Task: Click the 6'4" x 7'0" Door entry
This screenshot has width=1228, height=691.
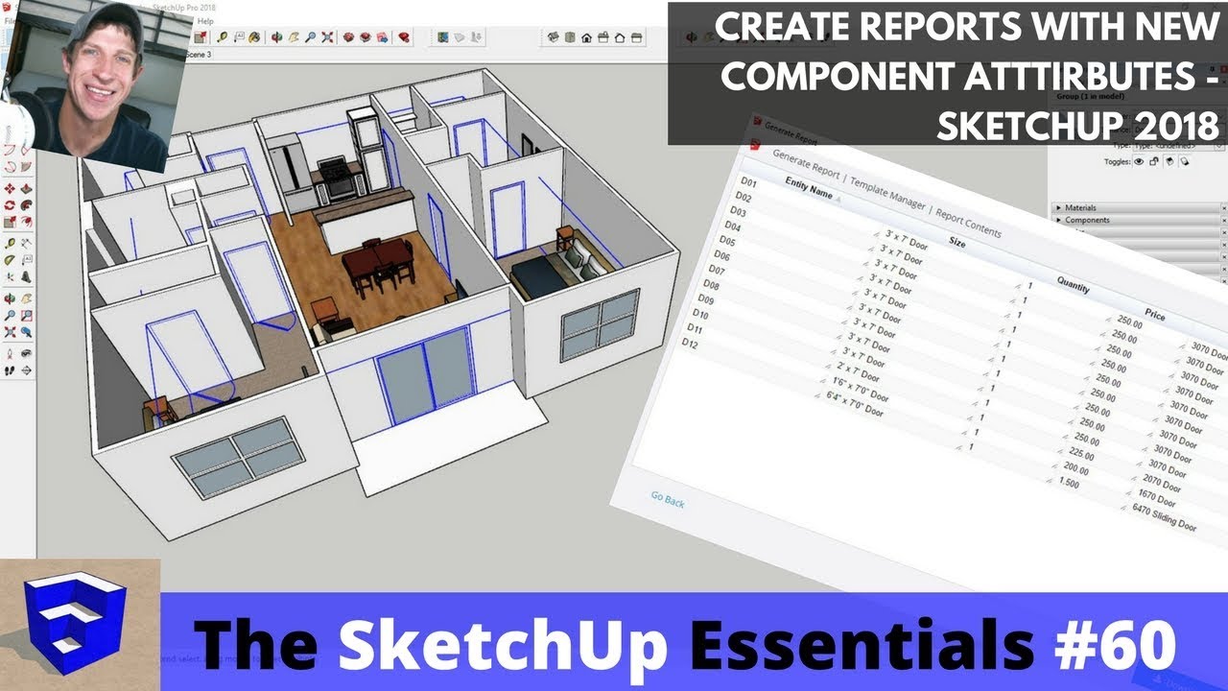Action: (855, 402)
